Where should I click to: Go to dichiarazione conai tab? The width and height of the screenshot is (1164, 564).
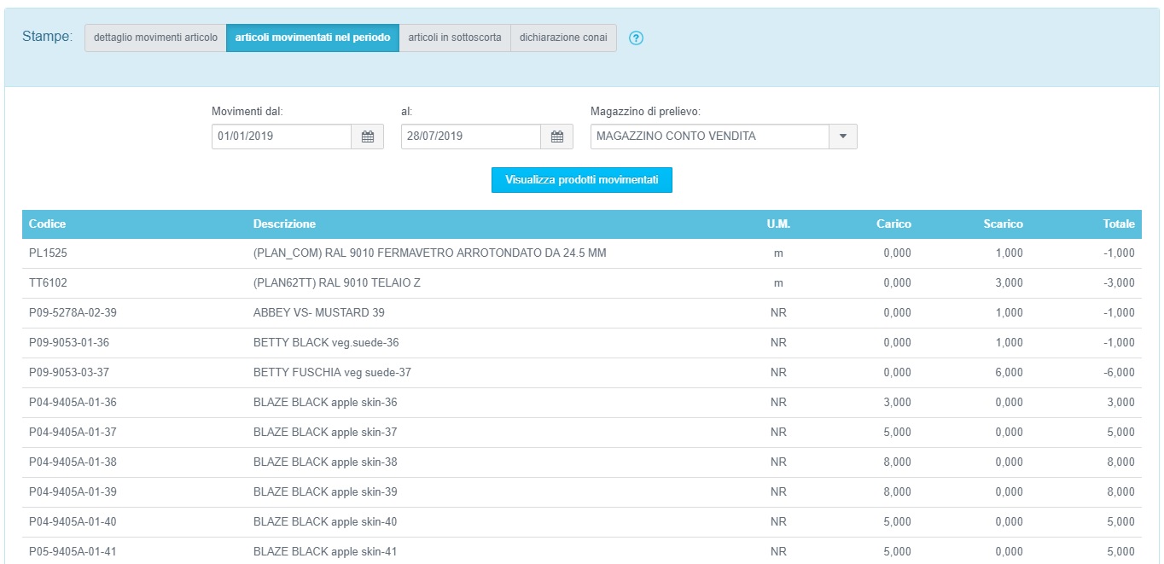(x=563, y=38)
